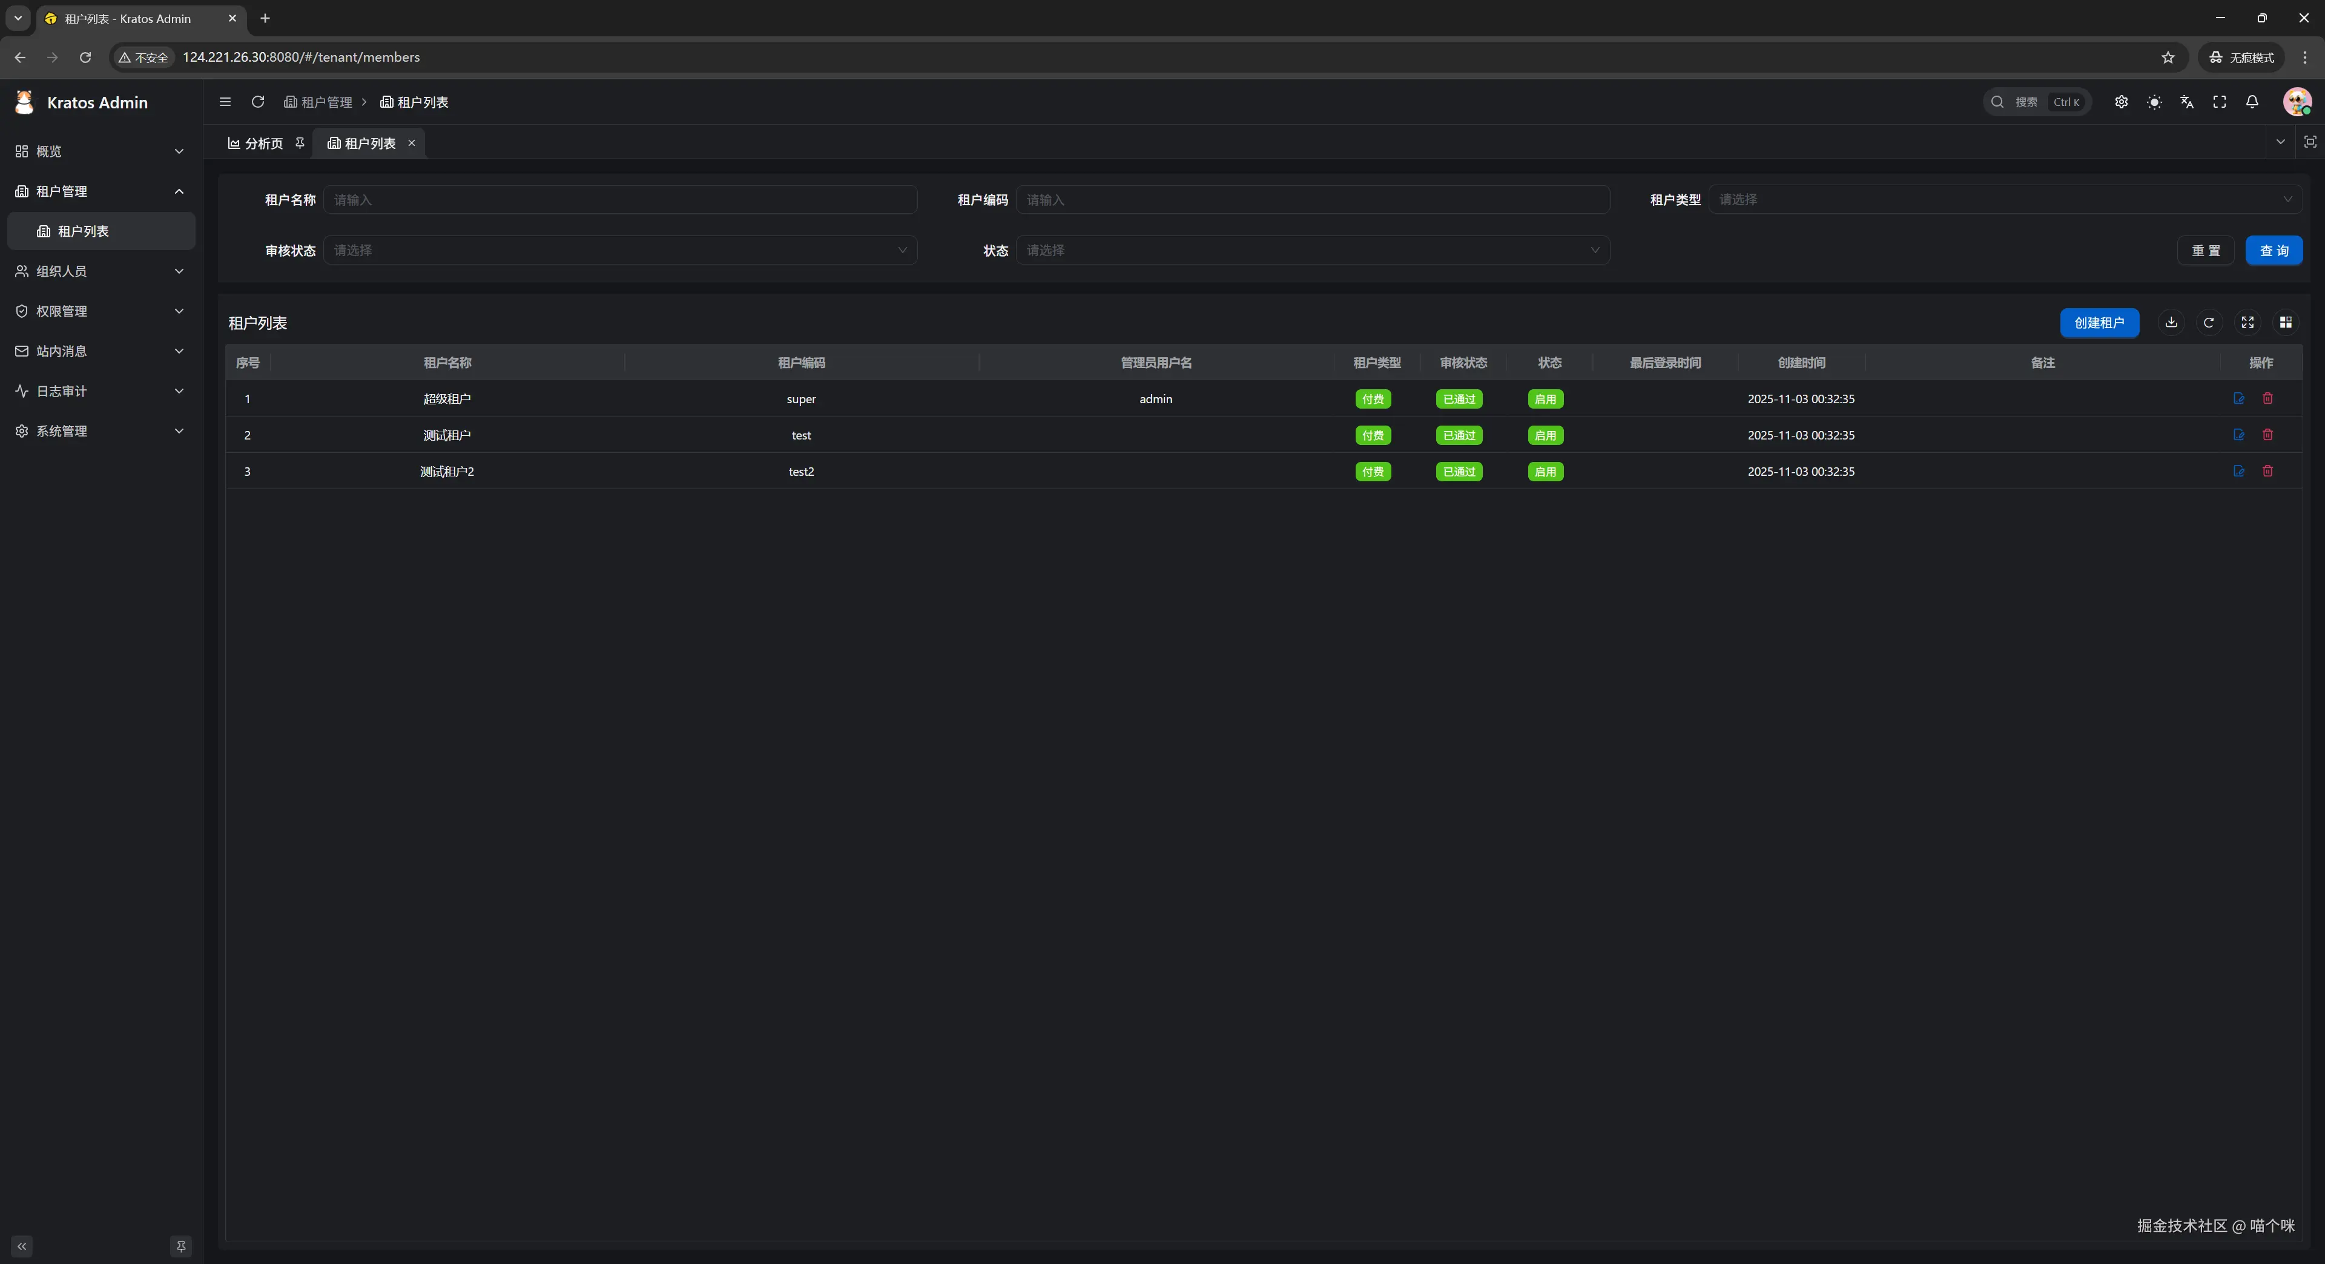This screenshot has width=2325, height=1264.
Task: Open preferences gear icon in header
Action: (x=2121, y=102)
